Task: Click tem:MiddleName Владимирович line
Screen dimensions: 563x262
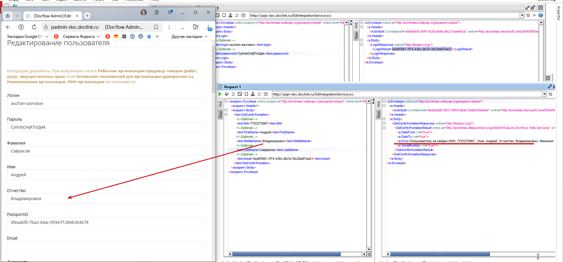Action: point(274,141)
